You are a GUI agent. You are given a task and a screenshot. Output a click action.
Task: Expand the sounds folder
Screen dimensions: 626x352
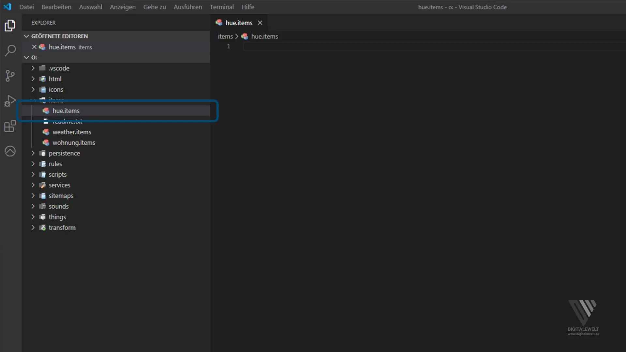click(x=33, y=206)
